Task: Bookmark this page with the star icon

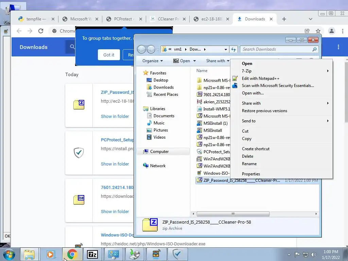Action: [318, 31]
